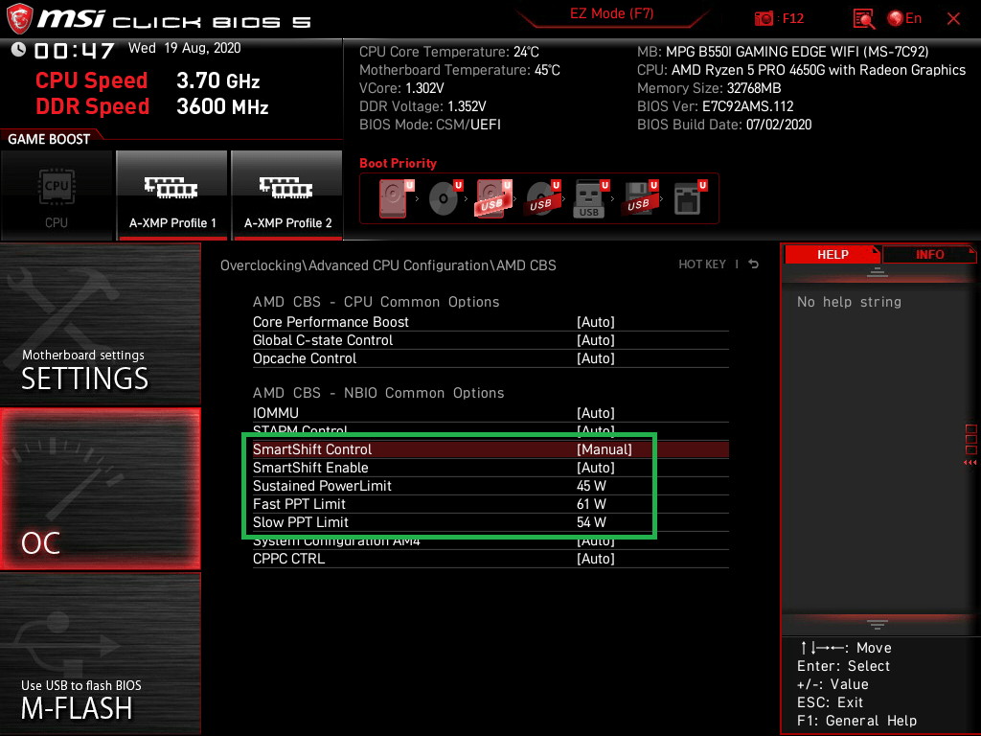The width and height of the screenshot is (981, 736).
Task: Click the MSI dragon shield logo
Action: pos(19,19)
